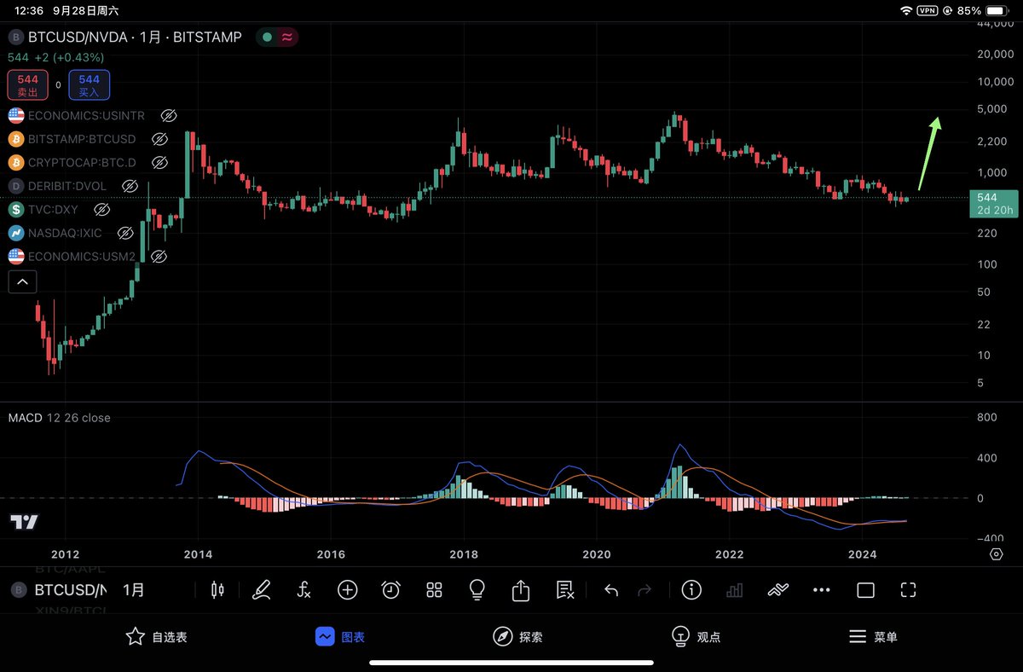This screenshot has width=1023, height=672.
Task: Tap the 12:36 clock in status bar
Action: point(28,11)
